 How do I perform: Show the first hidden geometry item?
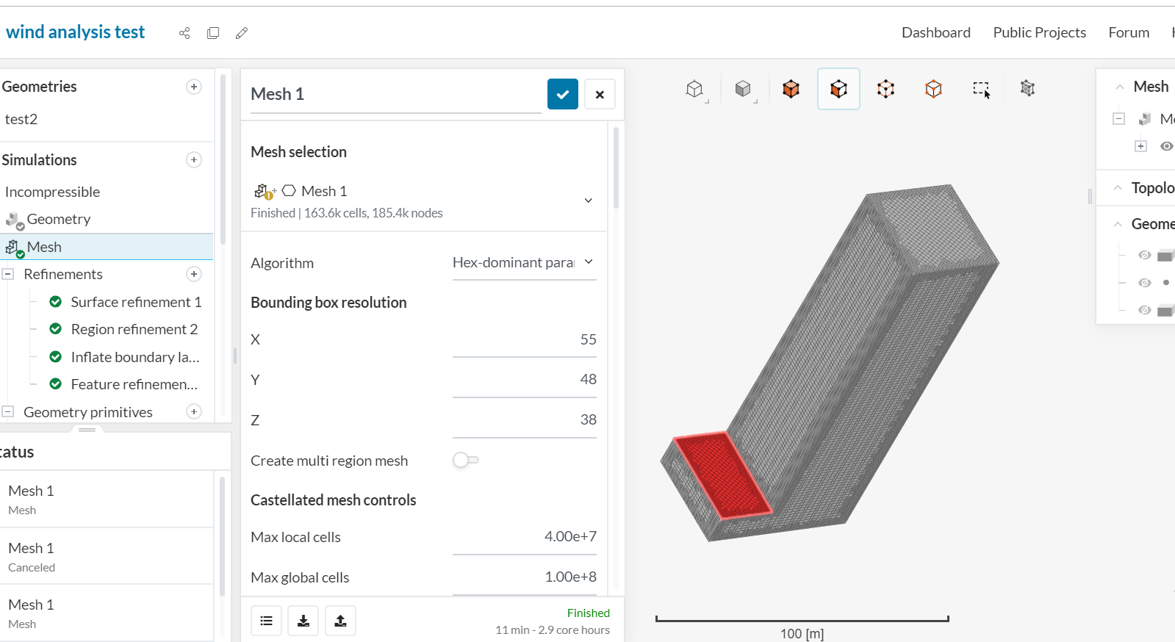(1144, 255)
